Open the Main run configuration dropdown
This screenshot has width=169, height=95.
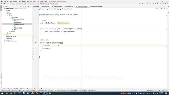point(148,4)
